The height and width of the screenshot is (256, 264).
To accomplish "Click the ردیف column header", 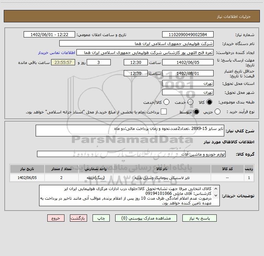I will pos(249,169).
